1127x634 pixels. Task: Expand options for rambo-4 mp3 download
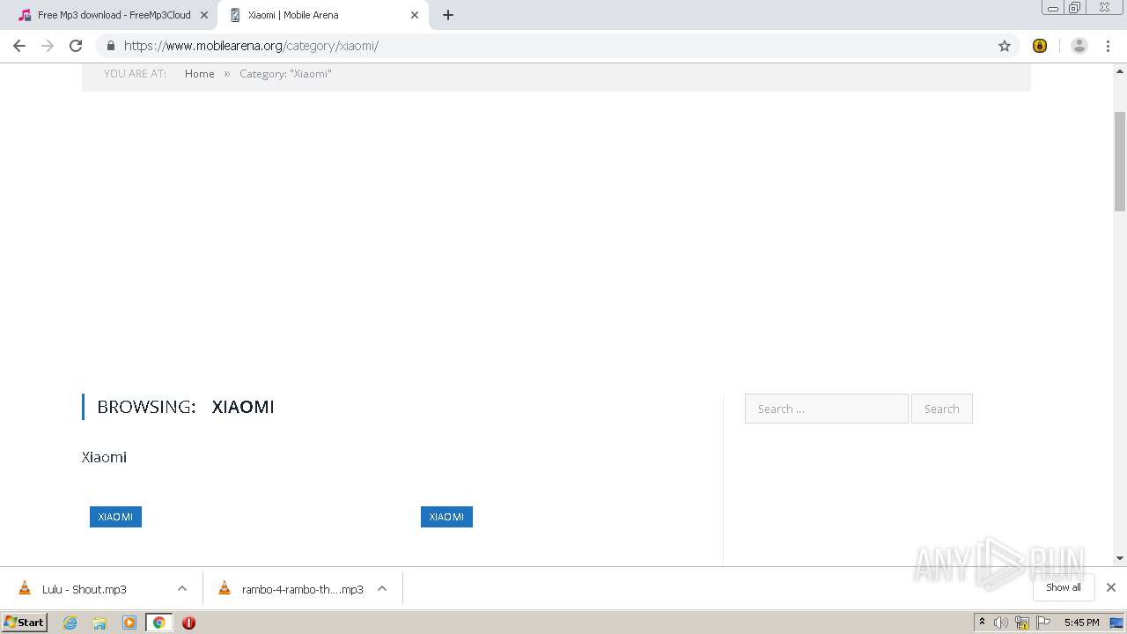coord(382,589)
